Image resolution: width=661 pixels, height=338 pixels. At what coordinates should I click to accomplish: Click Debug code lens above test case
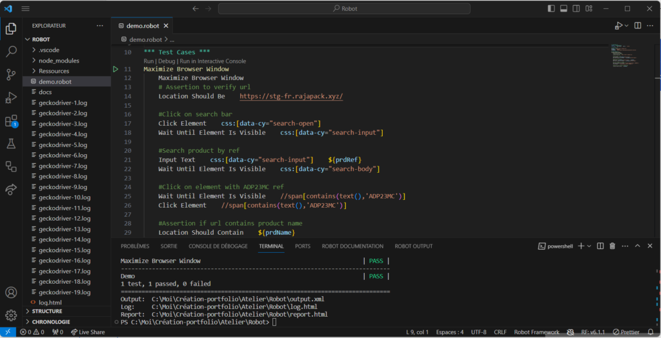tap(167, 61)
